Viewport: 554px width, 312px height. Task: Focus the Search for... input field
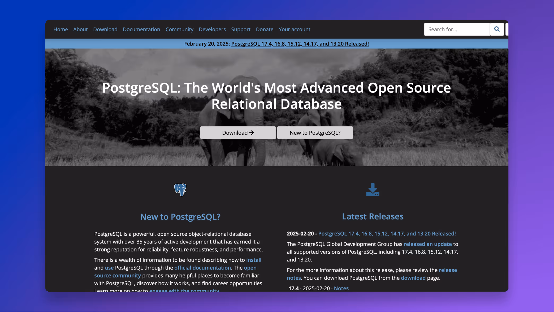tap(457, 29)
